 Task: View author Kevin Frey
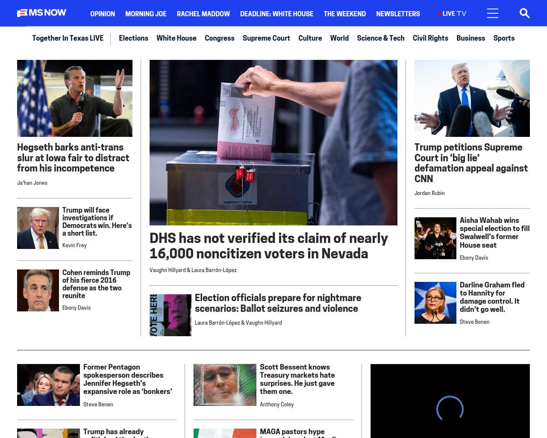(74, 245)
